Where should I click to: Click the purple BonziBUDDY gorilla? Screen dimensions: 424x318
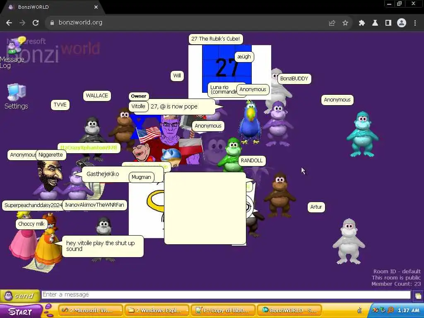(278, 124)
